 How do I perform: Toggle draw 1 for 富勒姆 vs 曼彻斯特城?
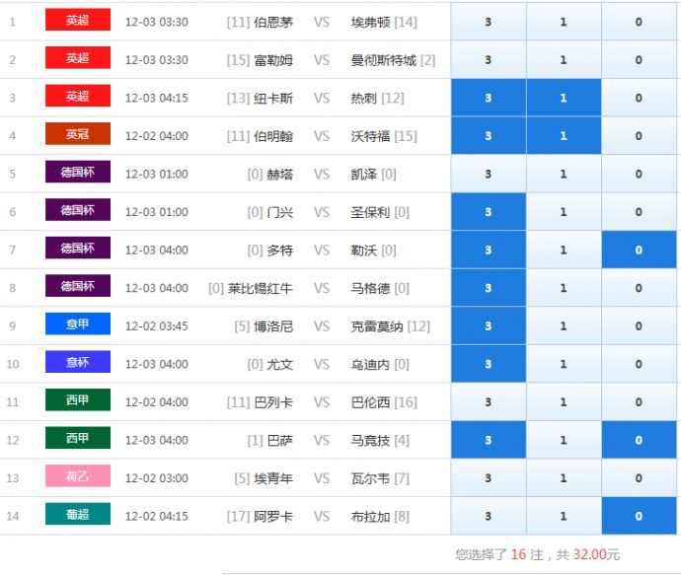[x=564, y=60]
